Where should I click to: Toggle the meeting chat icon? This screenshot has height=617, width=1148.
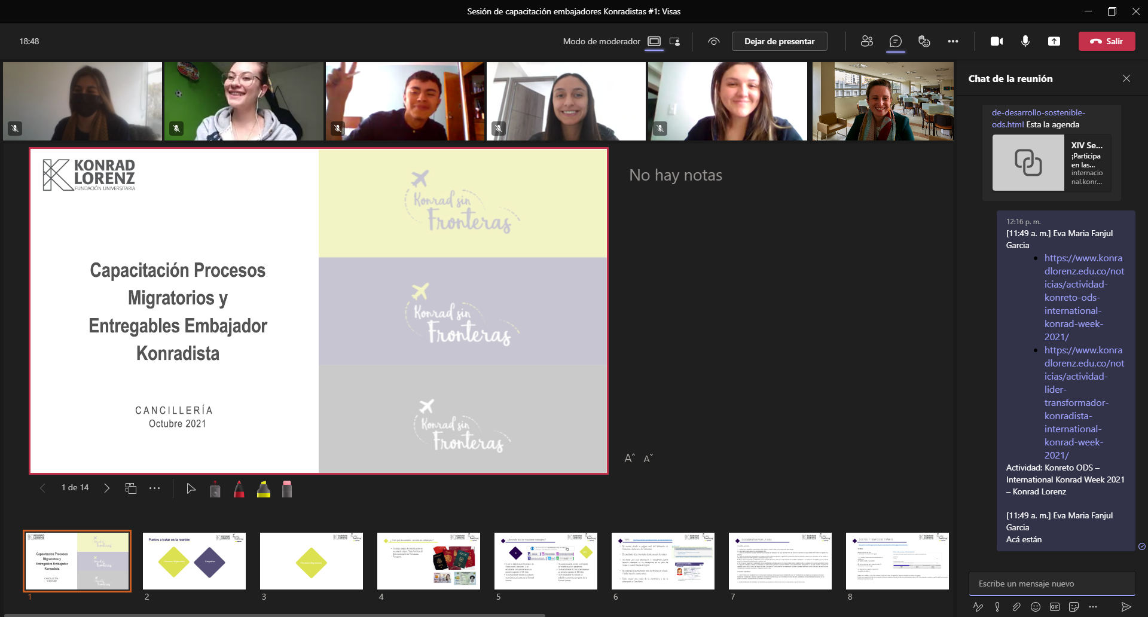(895, 41)
